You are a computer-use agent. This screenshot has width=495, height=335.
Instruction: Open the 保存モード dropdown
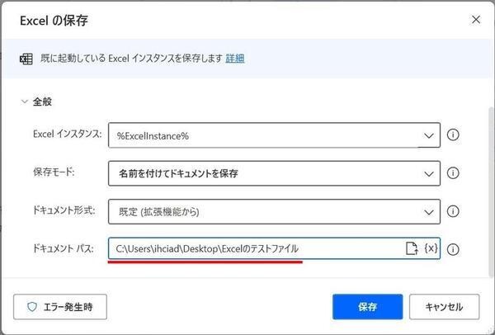428,173
